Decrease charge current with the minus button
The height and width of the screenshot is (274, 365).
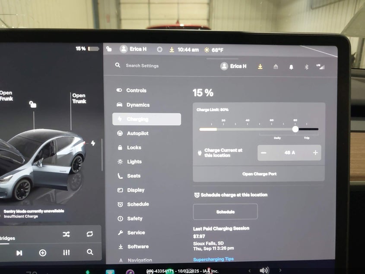[x=263, y=153]
